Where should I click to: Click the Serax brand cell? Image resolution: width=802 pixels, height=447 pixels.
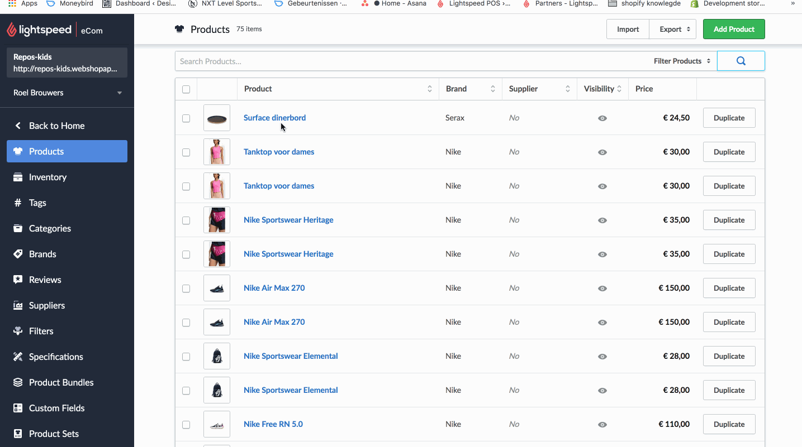point(455,118)
